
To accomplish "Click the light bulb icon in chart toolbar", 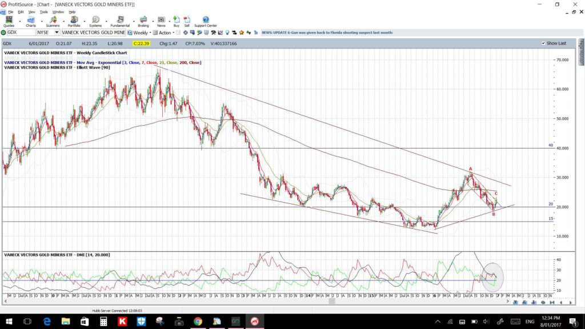I will pos(227,33).
